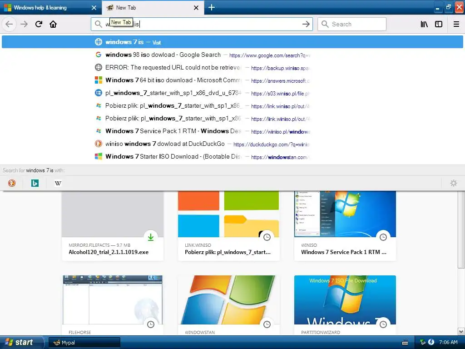The height and width of the screenshot is (349, 465).
Task: Open search settings gear icon
Action: click(x=454, y=183)
